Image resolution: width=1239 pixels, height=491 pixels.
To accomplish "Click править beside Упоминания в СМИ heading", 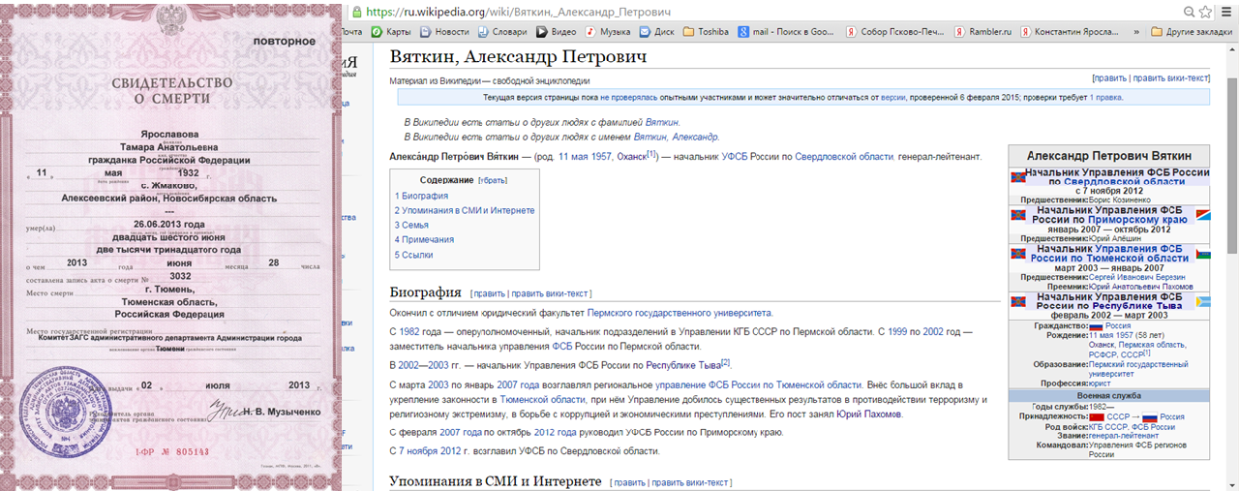I will coord(629,482).
